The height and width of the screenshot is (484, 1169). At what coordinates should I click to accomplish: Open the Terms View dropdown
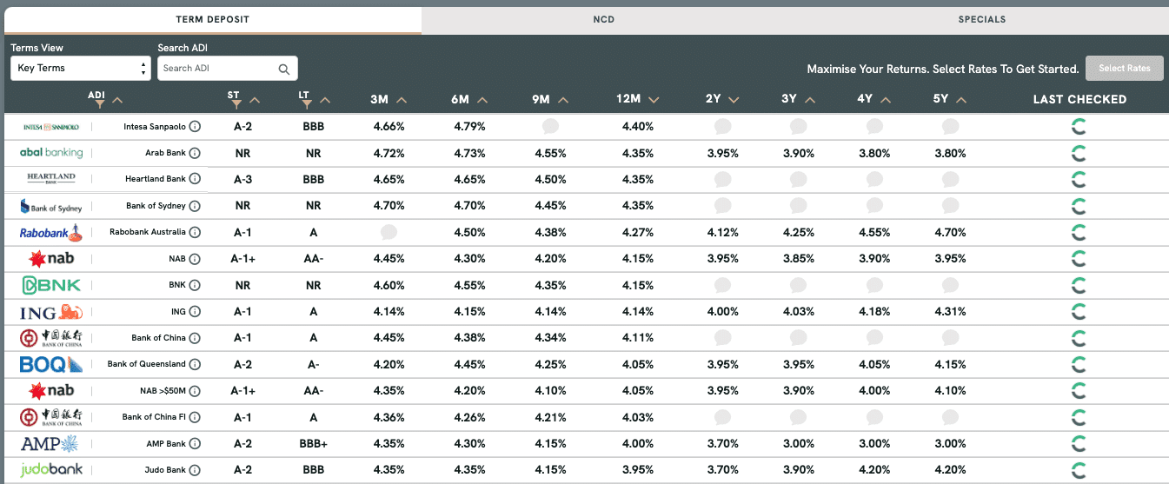tap(82, 68)
